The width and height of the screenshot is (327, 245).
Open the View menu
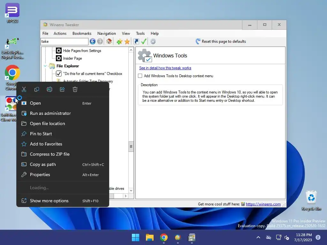pos(126,33)
